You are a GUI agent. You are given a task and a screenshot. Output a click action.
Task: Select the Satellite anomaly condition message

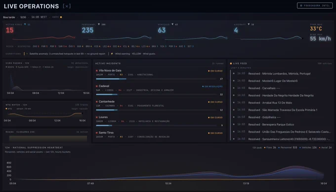[x=67, y=54]
